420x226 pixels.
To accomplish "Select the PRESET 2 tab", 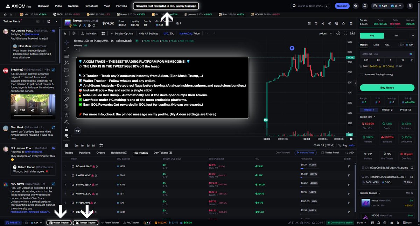I will coord(387,110).
